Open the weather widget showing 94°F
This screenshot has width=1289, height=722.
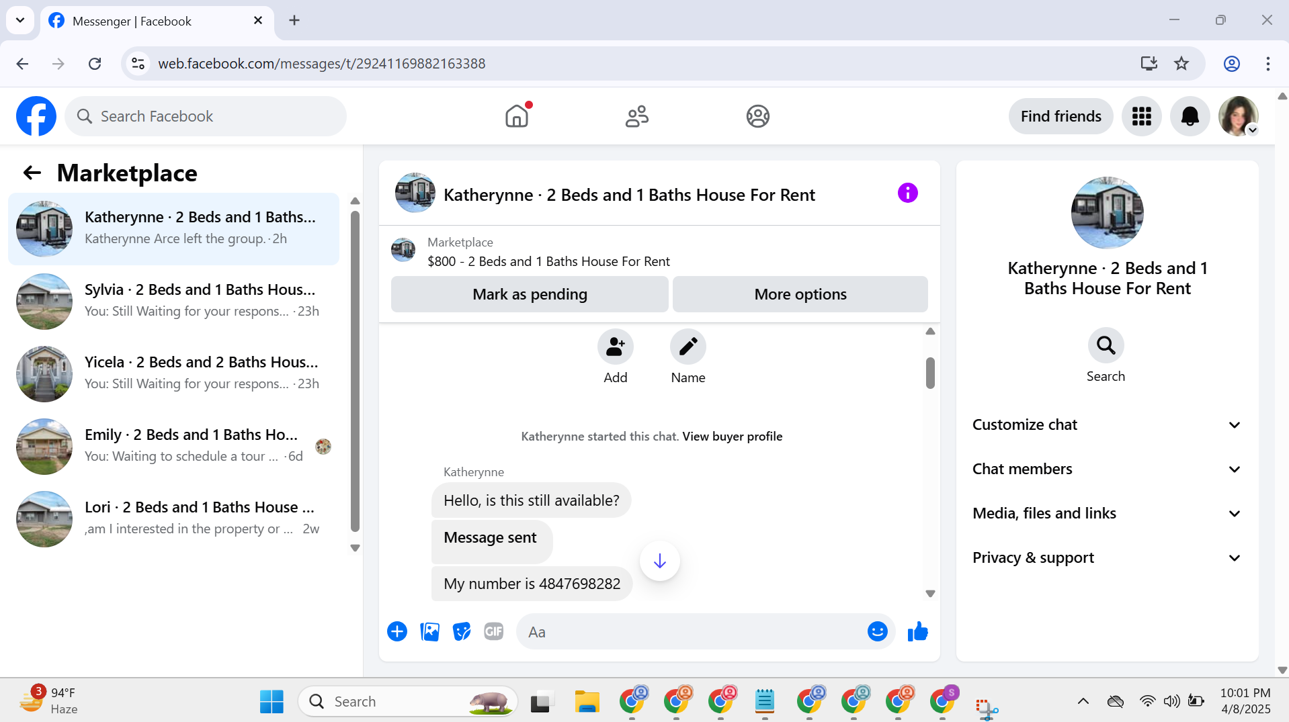[x=48, y=701]
